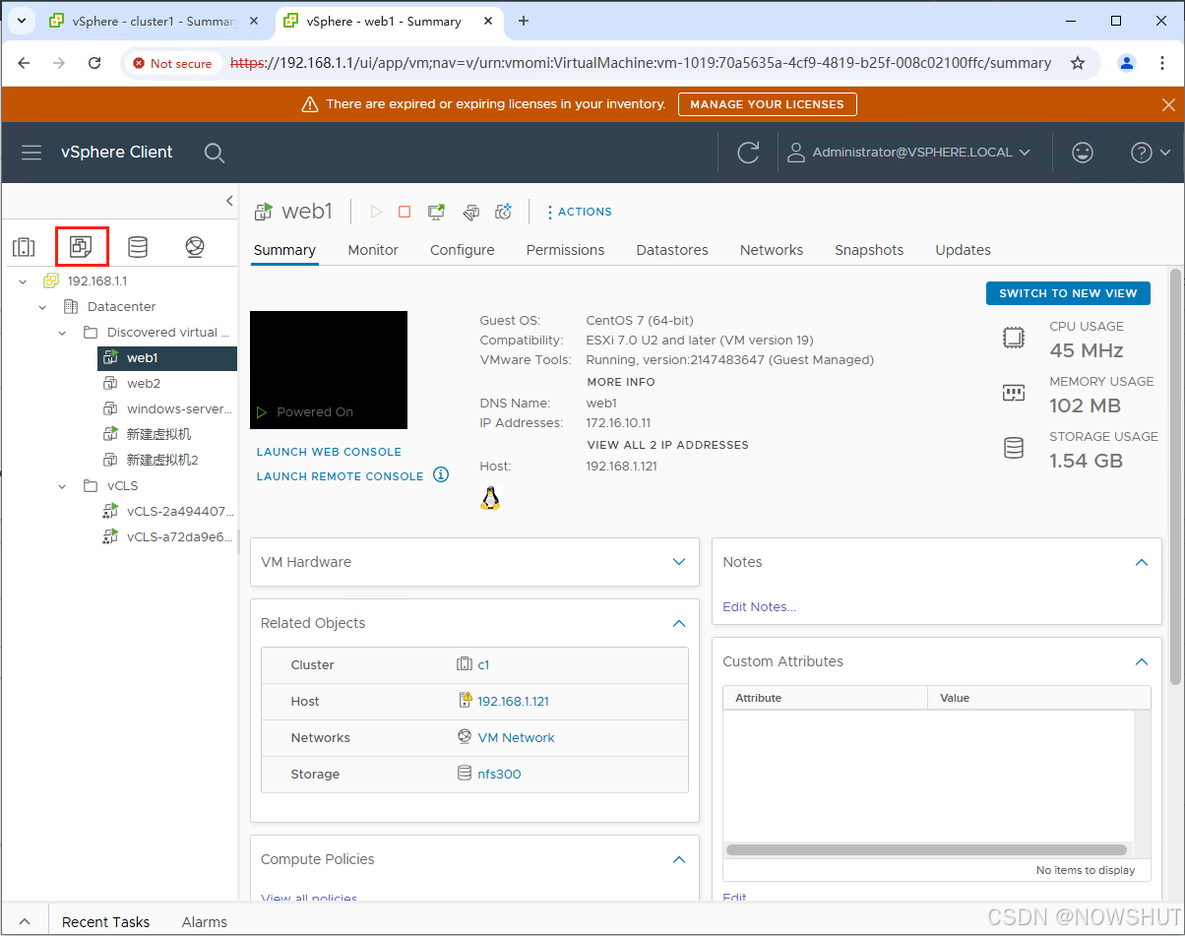The height and width of the screenshot is (936, 1185).
Task: Click the Custom Attributes horizontal scrollbar
Action: pyautogui.click(x=925, y=849)
